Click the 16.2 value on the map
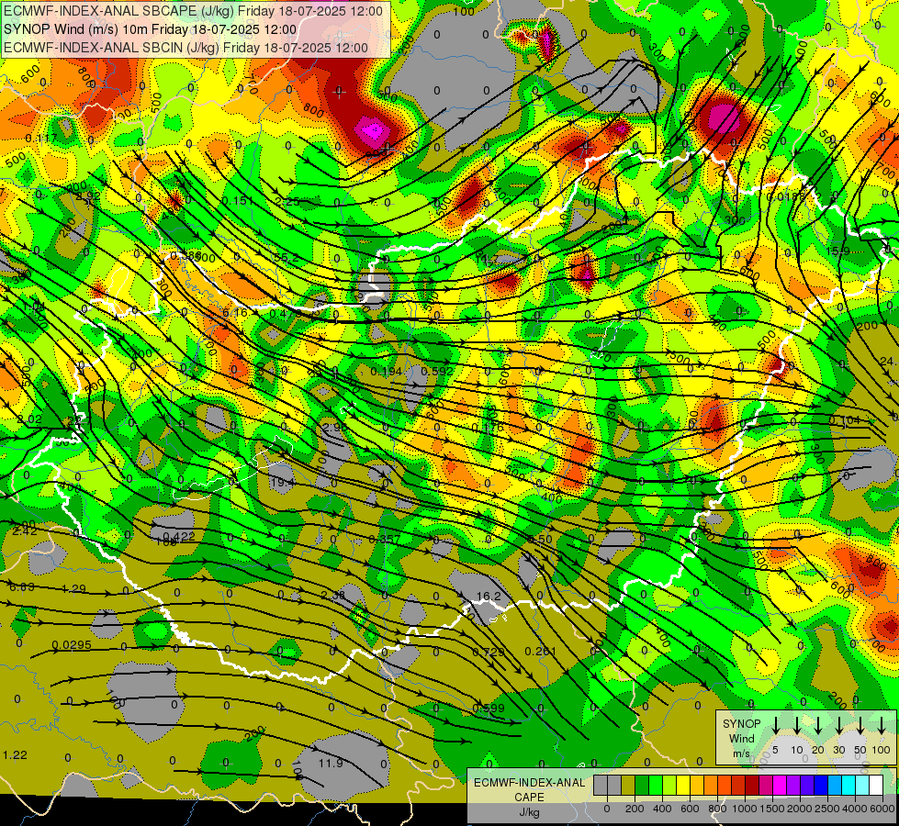Viewport: 899px width, 826px height. (489, 597)
